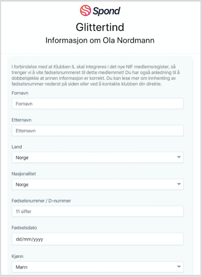Focus the Fødselsnummer 11 siffer field
Screen dimensions: 202x277
[98, 211]
